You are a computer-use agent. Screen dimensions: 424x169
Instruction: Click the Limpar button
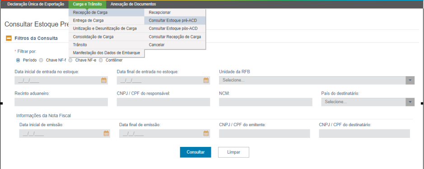coord(233,152)
